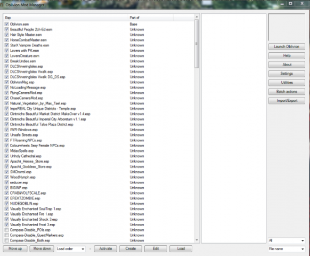Click the Edit button
The width and height of the screenshot is (310, 256).
156,249
